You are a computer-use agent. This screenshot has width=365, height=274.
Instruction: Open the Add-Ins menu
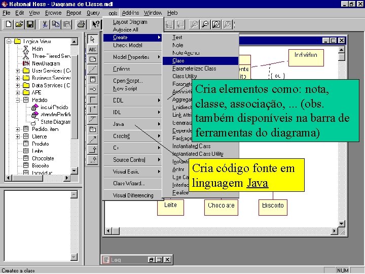[x=130, y=13]
